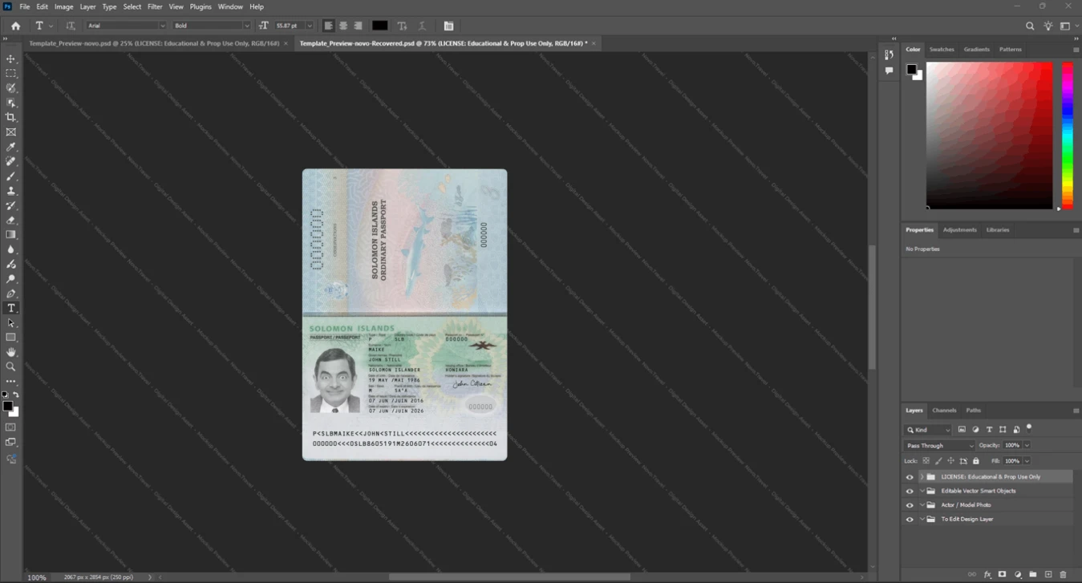Open the Arial font family dropdown

pyautogui.click(x=126, y=26)
